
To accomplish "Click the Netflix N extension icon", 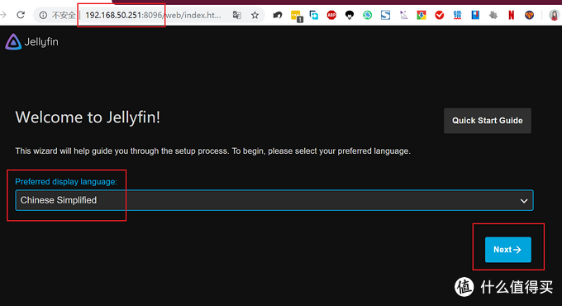I will click(511, 15).
